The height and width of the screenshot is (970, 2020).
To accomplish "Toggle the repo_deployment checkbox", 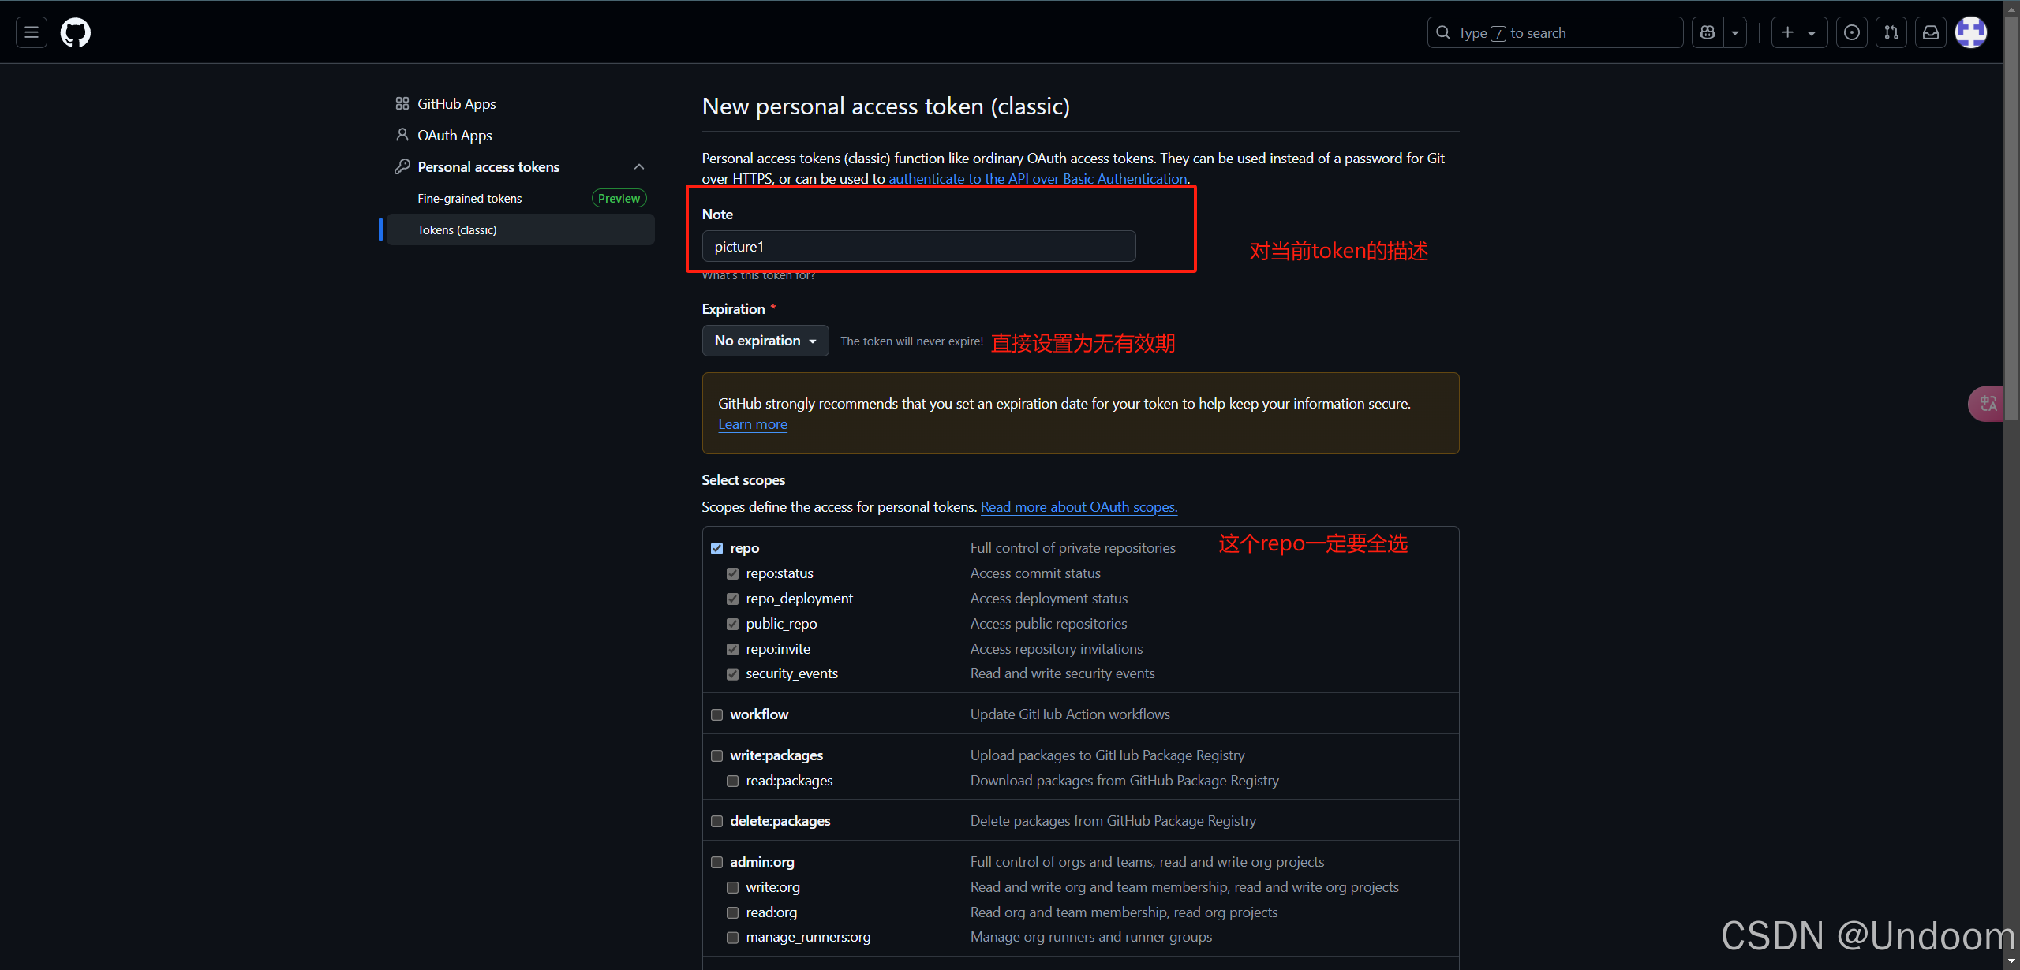I will [732, 599].
